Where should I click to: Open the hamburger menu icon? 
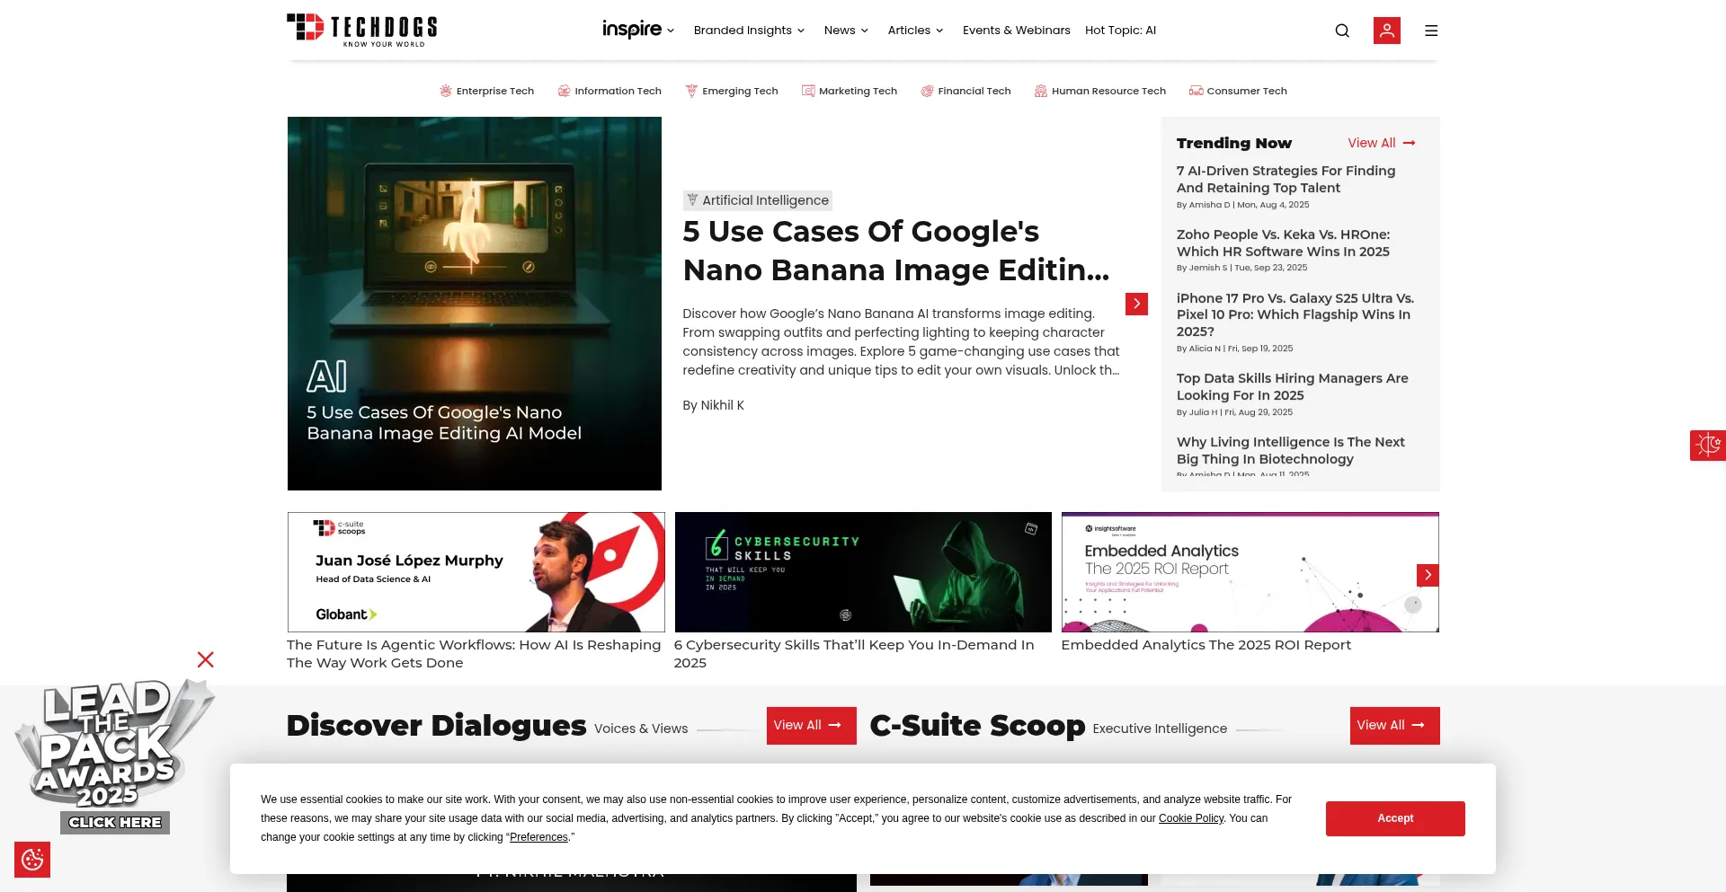[x=1431, y=31]
